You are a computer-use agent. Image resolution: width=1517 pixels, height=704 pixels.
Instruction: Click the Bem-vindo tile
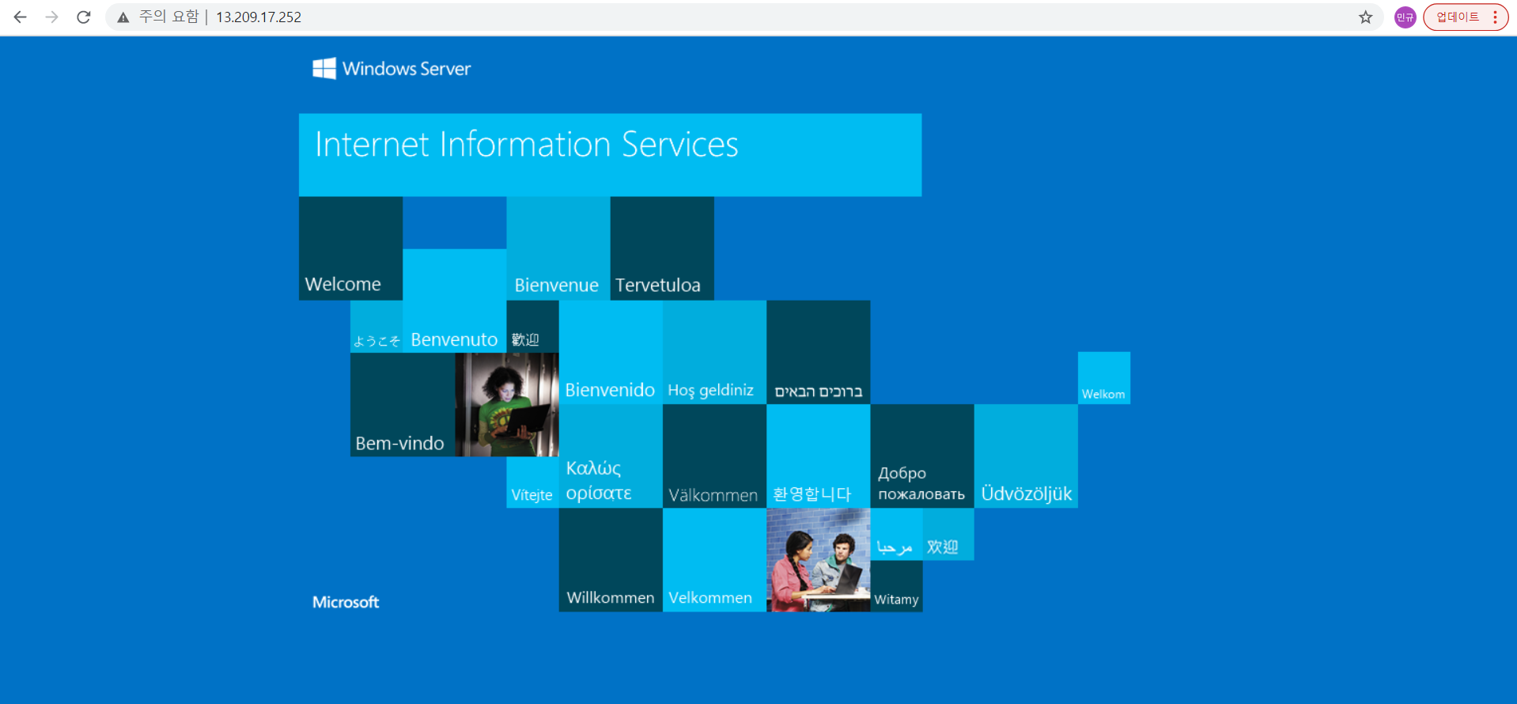click(403, 404)
